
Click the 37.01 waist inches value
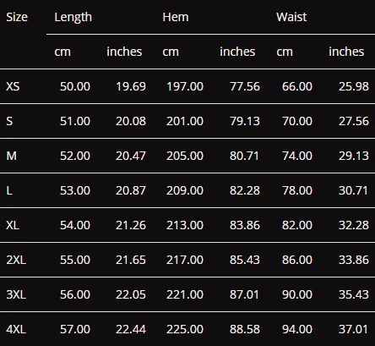pos(354,329)
